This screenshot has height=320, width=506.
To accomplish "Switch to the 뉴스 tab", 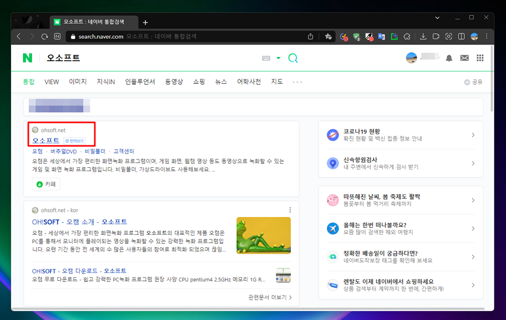I will click(221, 82).
